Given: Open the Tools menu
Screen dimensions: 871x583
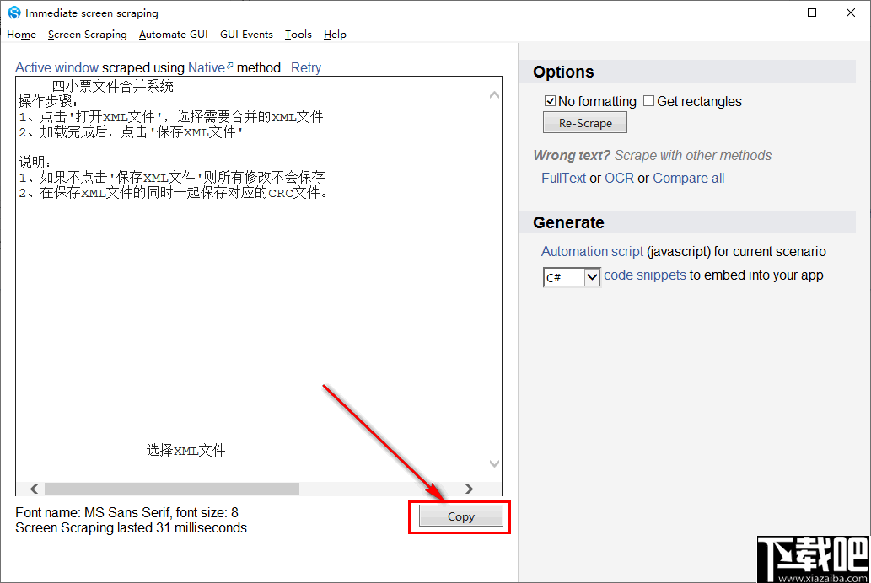Looking at the screenshot, I should point(298,35).
